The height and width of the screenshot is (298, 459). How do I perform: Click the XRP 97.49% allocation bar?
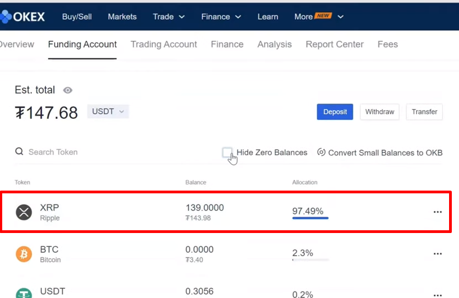pyautogui.click(x=310, y=218)
